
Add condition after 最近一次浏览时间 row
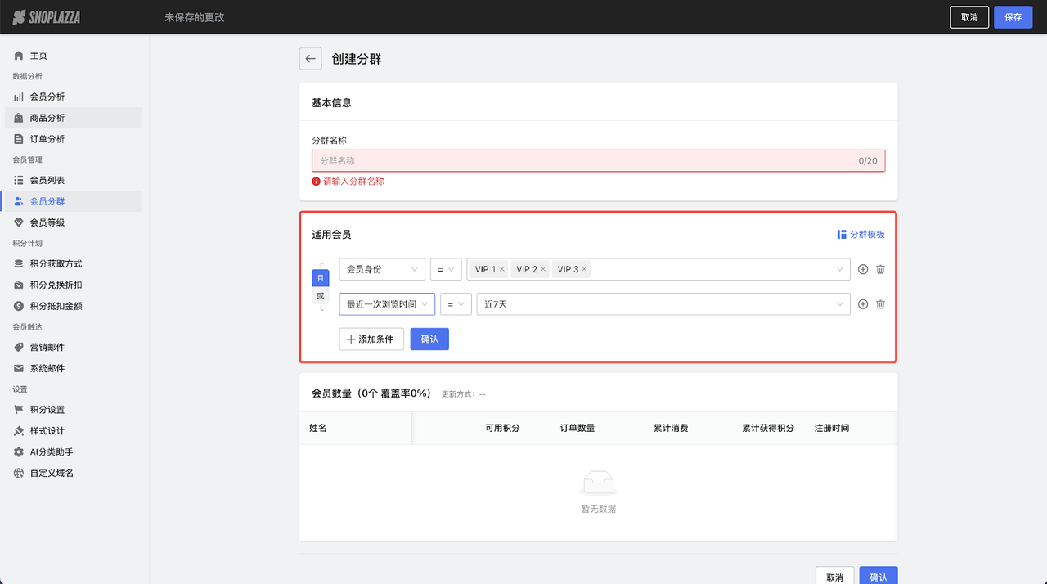(x=862, y=304)
